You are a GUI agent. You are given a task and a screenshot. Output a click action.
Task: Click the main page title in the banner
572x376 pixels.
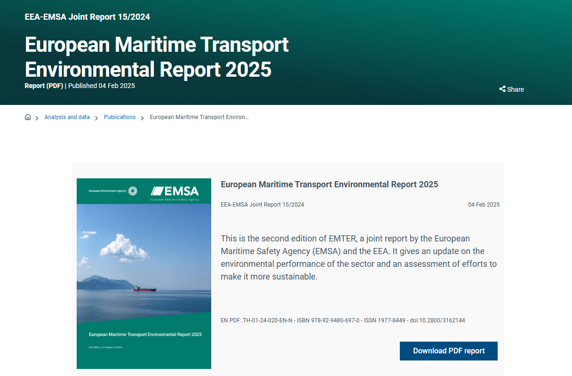156,57
